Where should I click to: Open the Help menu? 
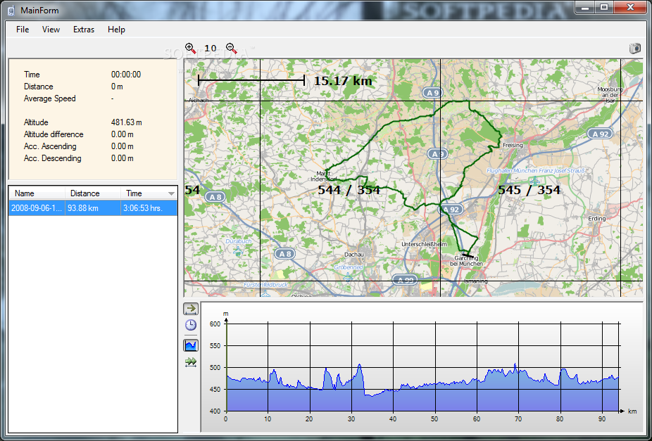point(116,30)
